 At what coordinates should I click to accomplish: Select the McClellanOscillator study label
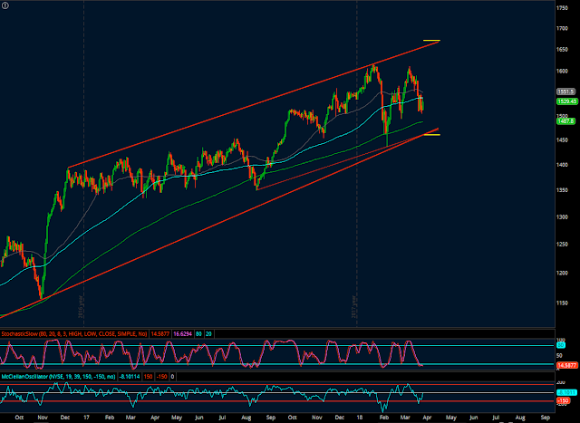(x=58, y=377)
